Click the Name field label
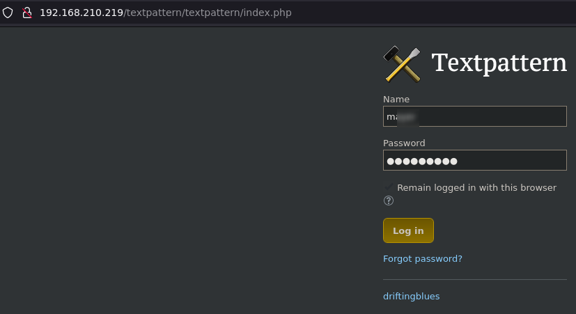This screenshot has height=314, width=576. click(x=396, y=100)
